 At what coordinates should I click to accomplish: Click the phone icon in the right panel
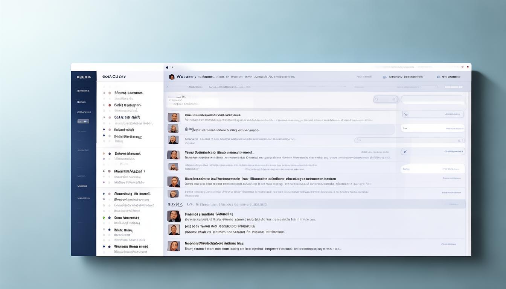405,114
